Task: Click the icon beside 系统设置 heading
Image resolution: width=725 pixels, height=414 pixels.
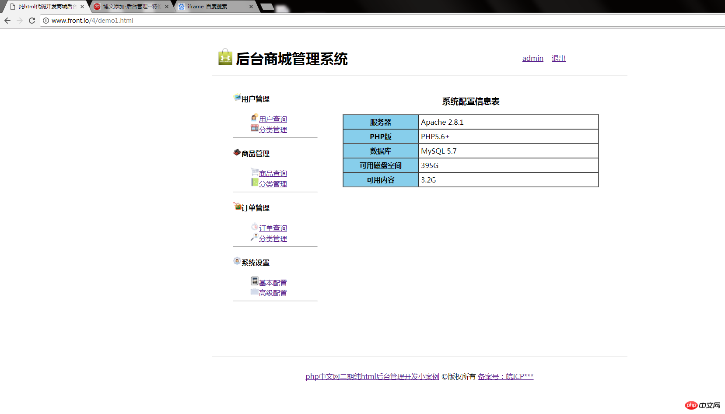Action: tap(237, 261)
